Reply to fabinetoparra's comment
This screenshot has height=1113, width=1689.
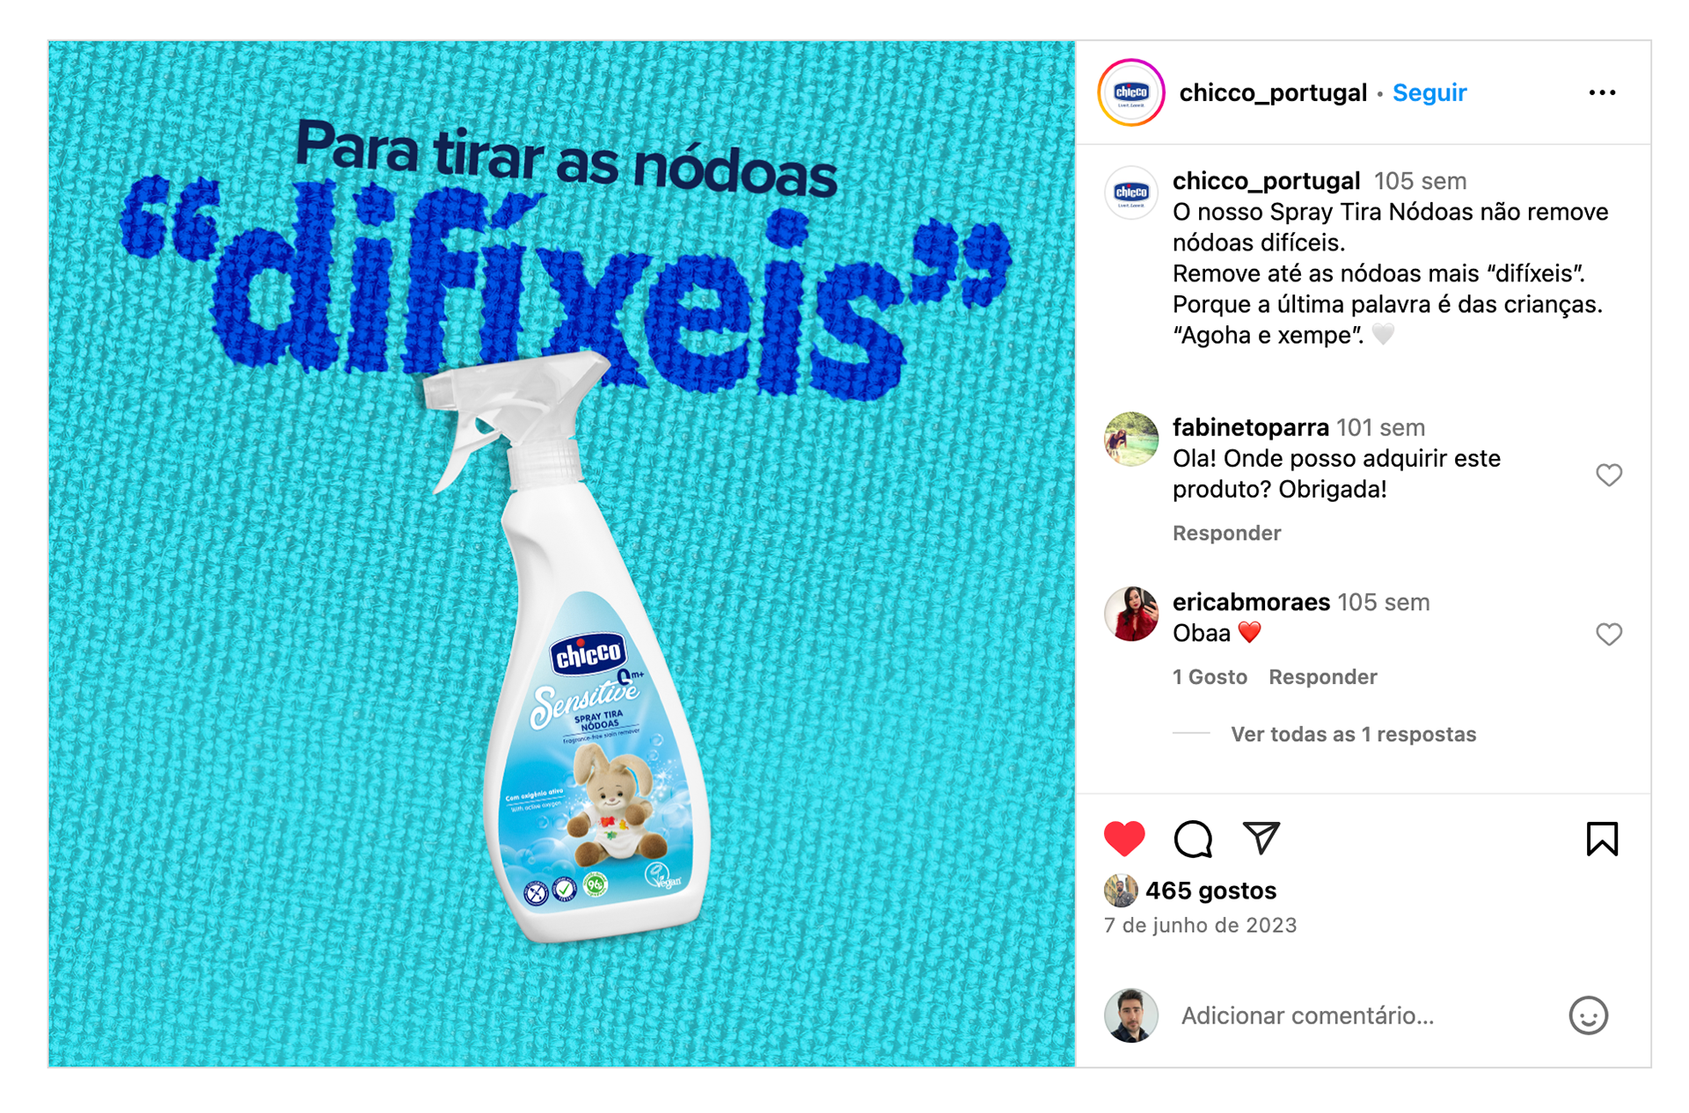(1226, 533)
